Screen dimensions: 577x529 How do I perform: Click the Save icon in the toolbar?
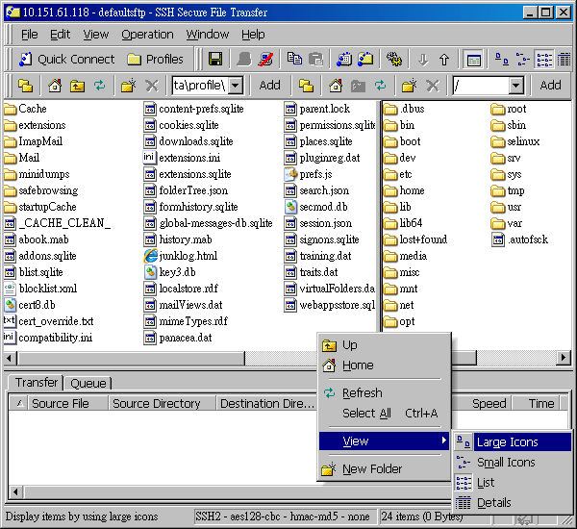click(215, 60)
